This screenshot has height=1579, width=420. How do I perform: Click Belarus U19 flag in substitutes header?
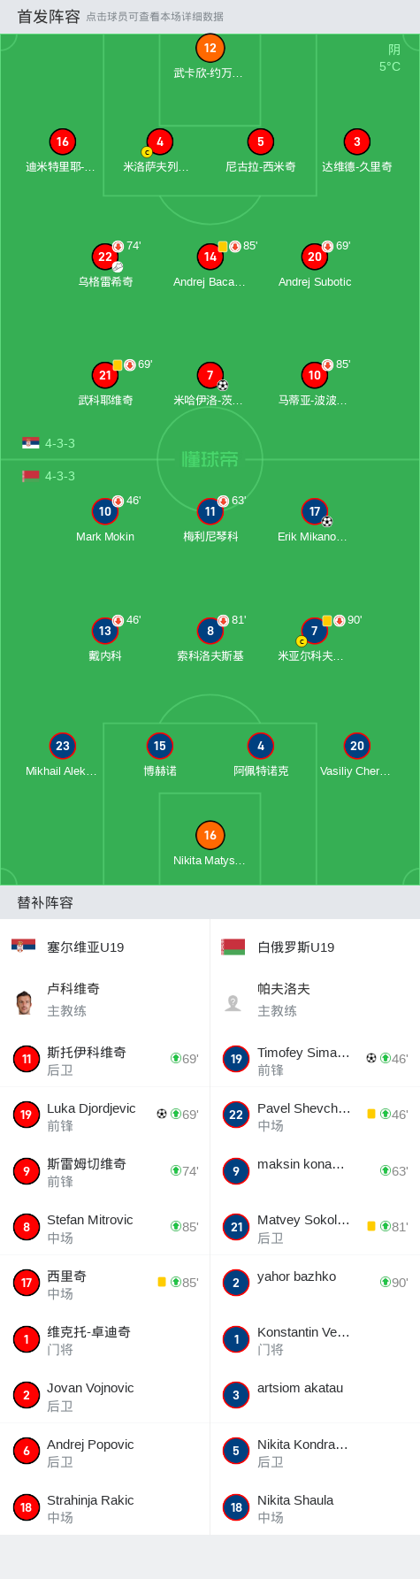(233, 947)
